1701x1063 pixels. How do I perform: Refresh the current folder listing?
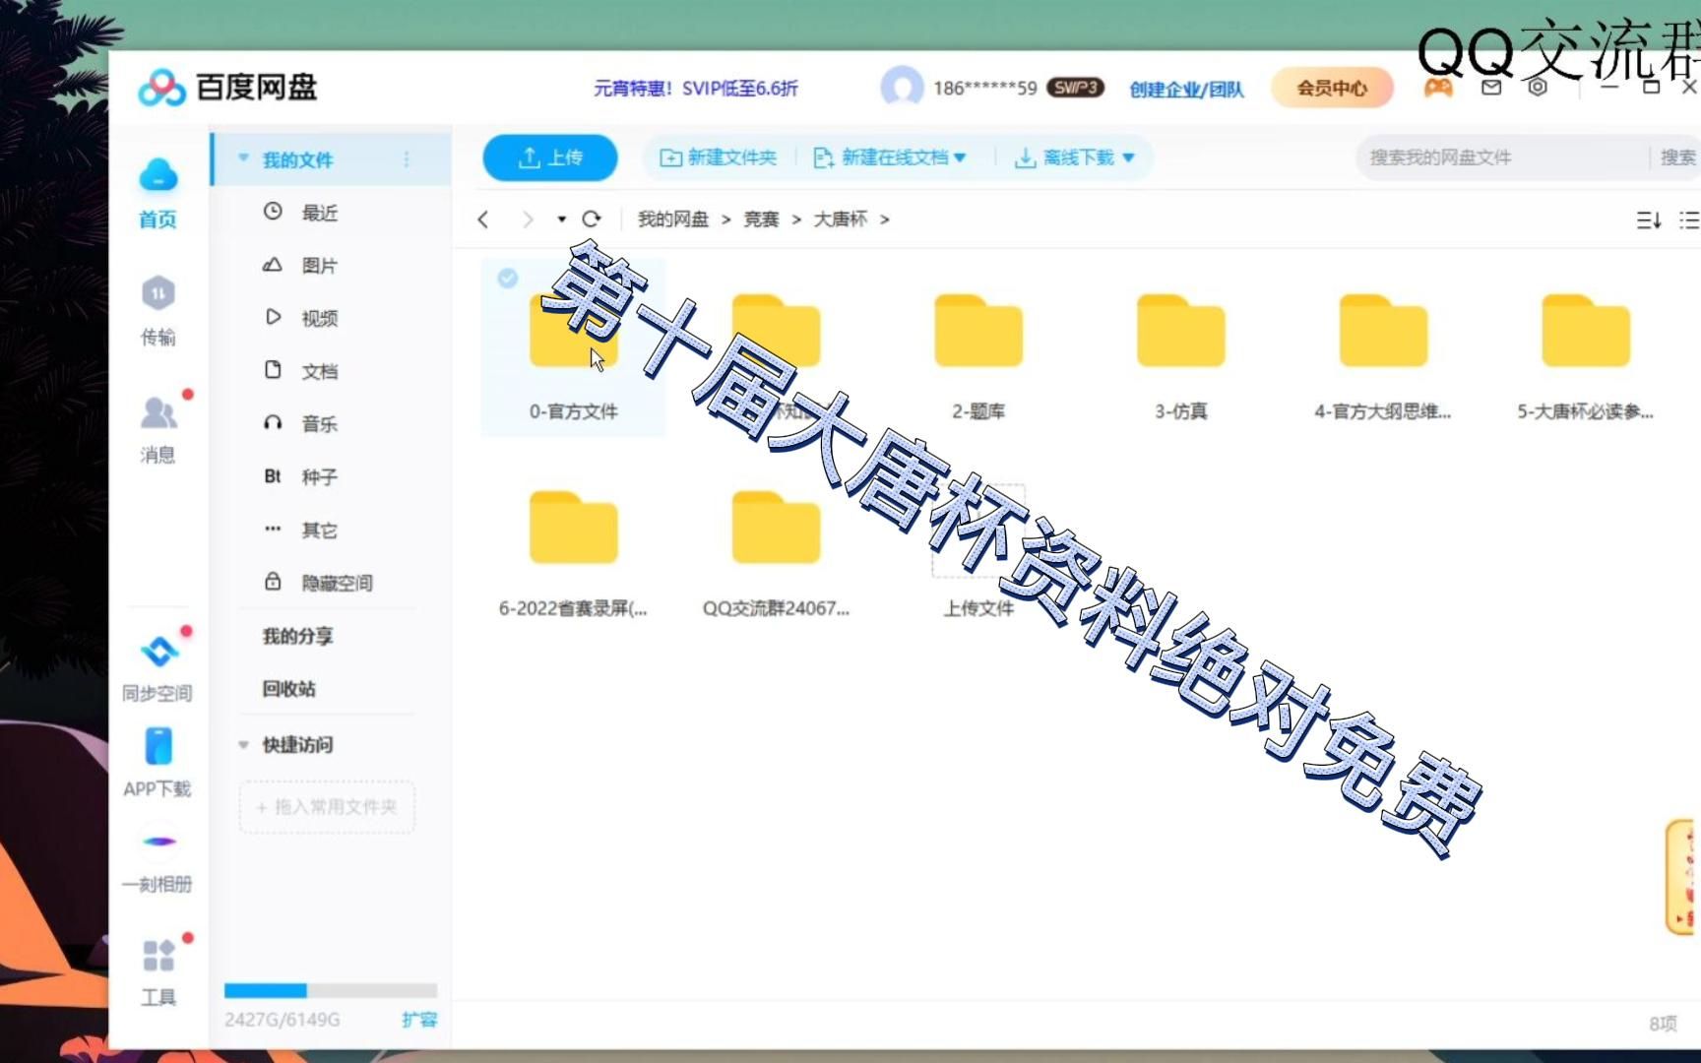592,219
